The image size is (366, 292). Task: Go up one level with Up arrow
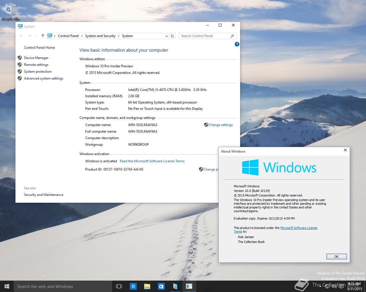pyautogui.click(x=43, y=36)
